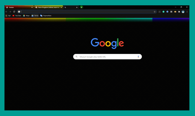Start voice search with microphone icon

[138, 57]
